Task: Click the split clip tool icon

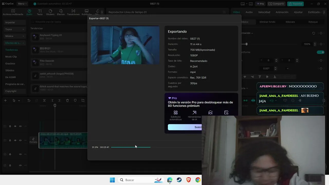Action: (x=44, y=100)
